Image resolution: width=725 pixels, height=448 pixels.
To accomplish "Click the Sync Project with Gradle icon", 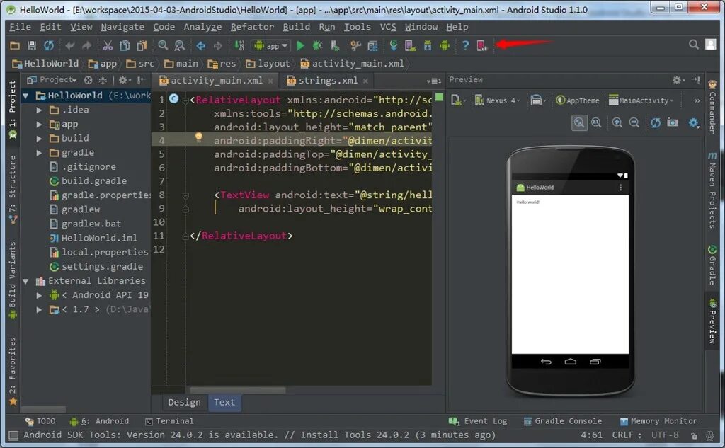I will [394, 45].
